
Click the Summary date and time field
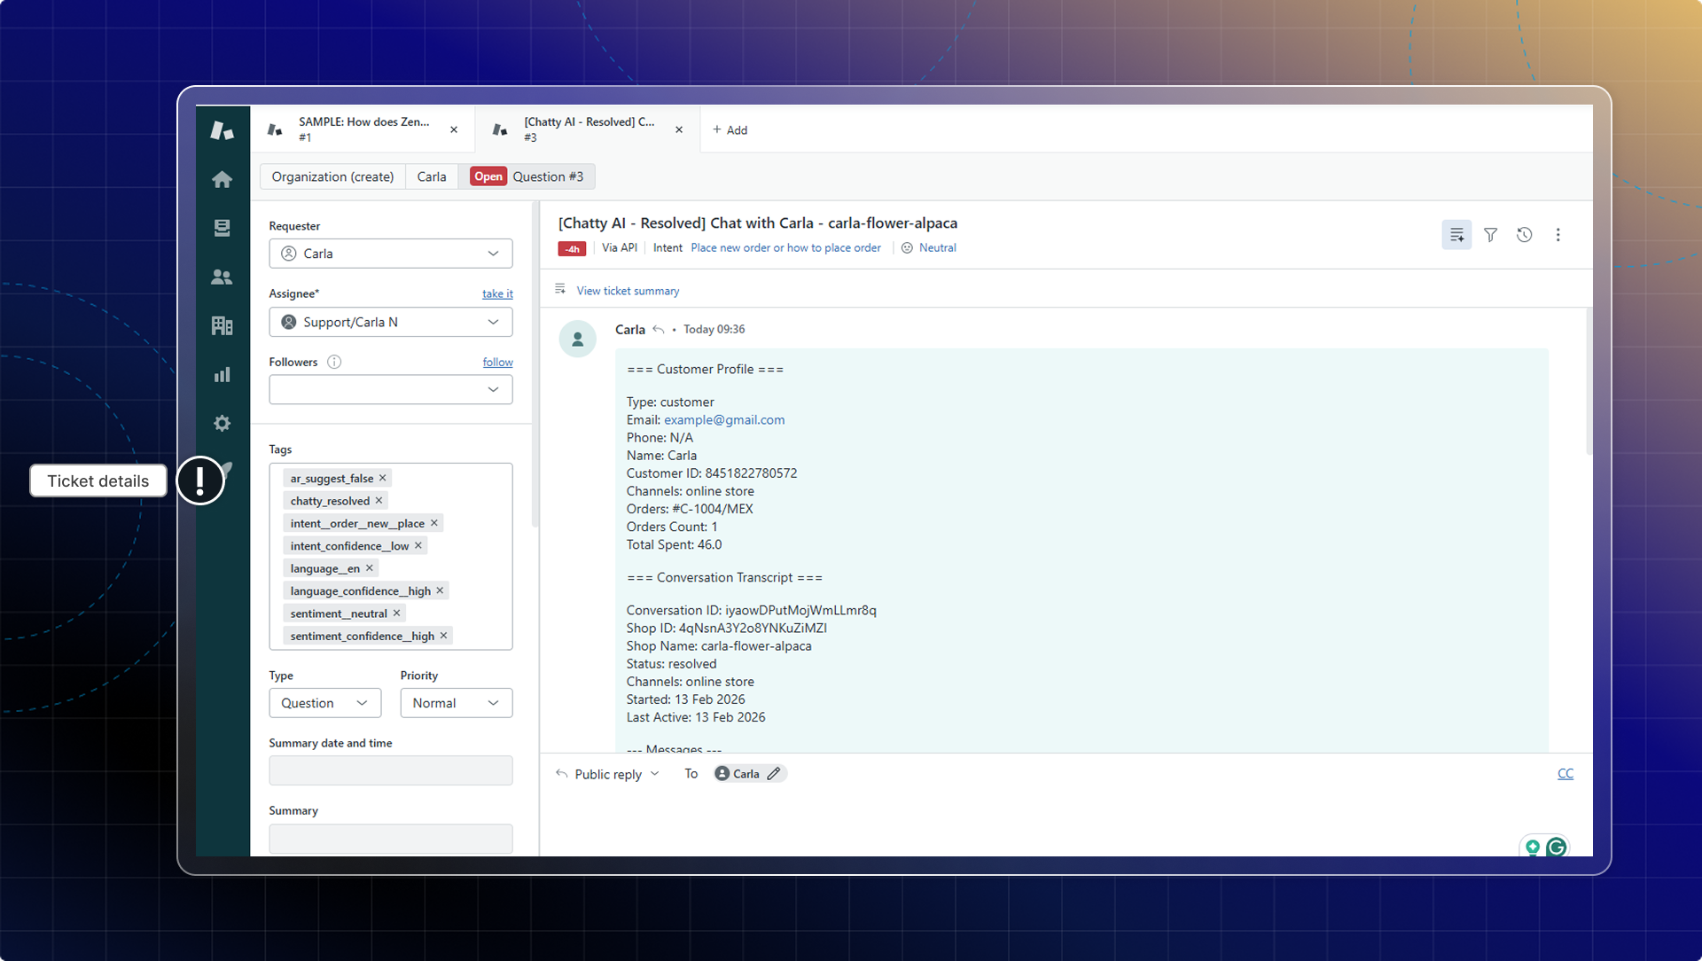click(x=390, y=770)
